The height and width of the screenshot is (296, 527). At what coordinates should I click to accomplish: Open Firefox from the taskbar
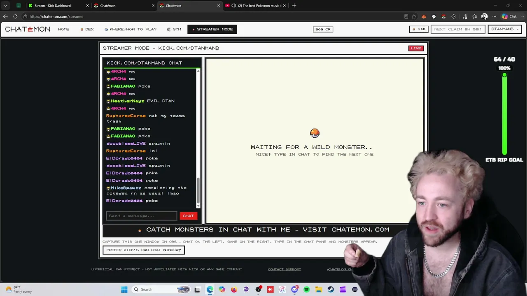(x=234, y=289)
